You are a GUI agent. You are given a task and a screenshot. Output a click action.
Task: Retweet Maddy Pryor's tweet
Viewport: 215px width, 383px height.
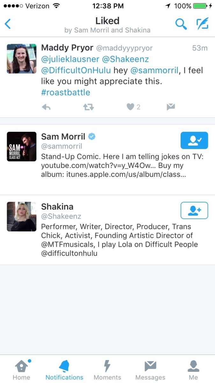pos(88,107)
